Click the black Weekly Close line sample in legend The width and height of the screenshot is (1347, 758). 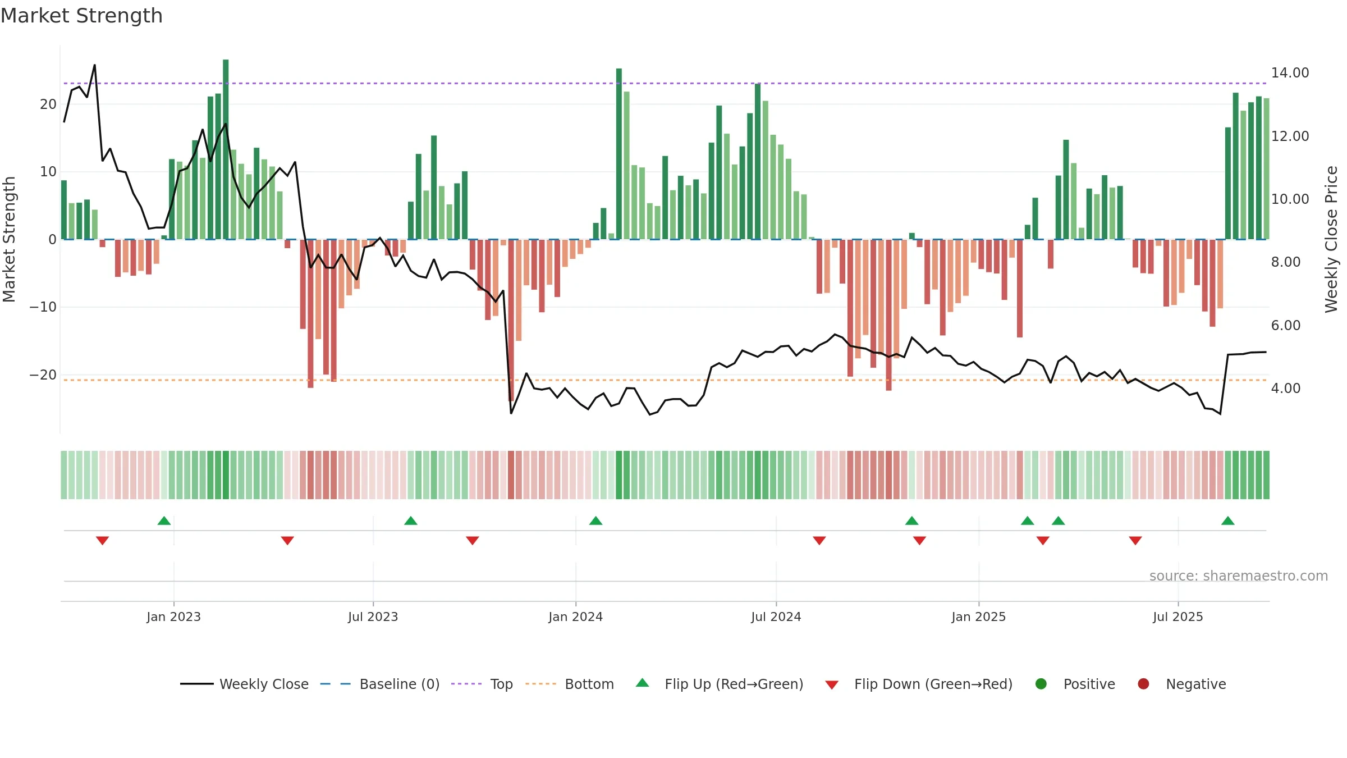point(197,684)
